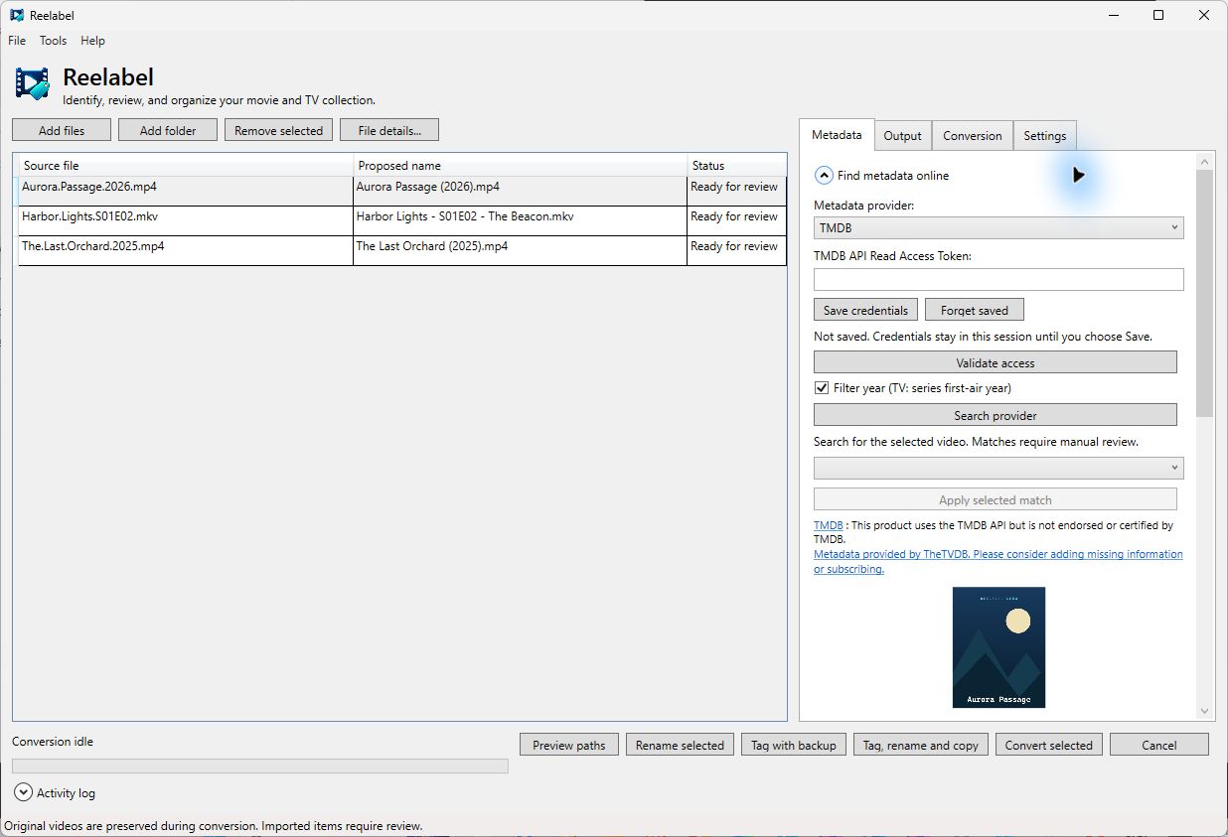The height and width of the screenshot is (837, 1228).
Task: Click scrollbar up arrow in metadata panel
Action: 1205,161
